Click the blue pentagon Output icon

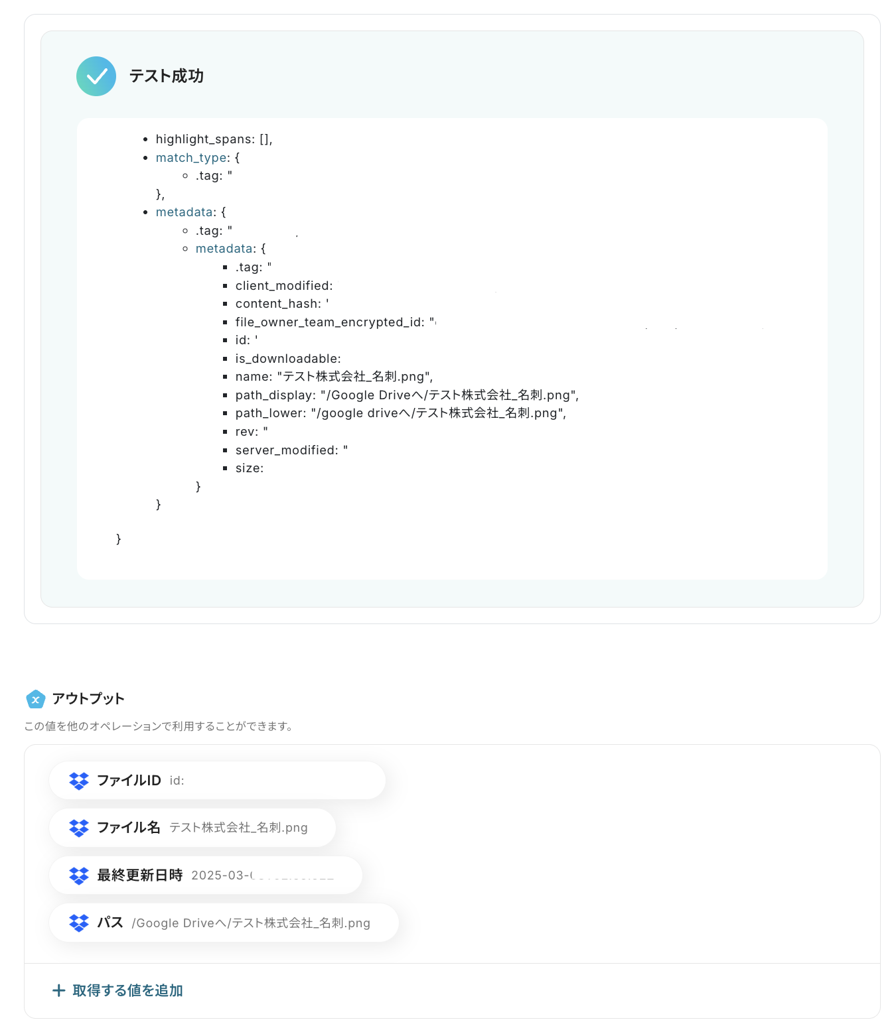pyautogui.click(x=35, y=699)
